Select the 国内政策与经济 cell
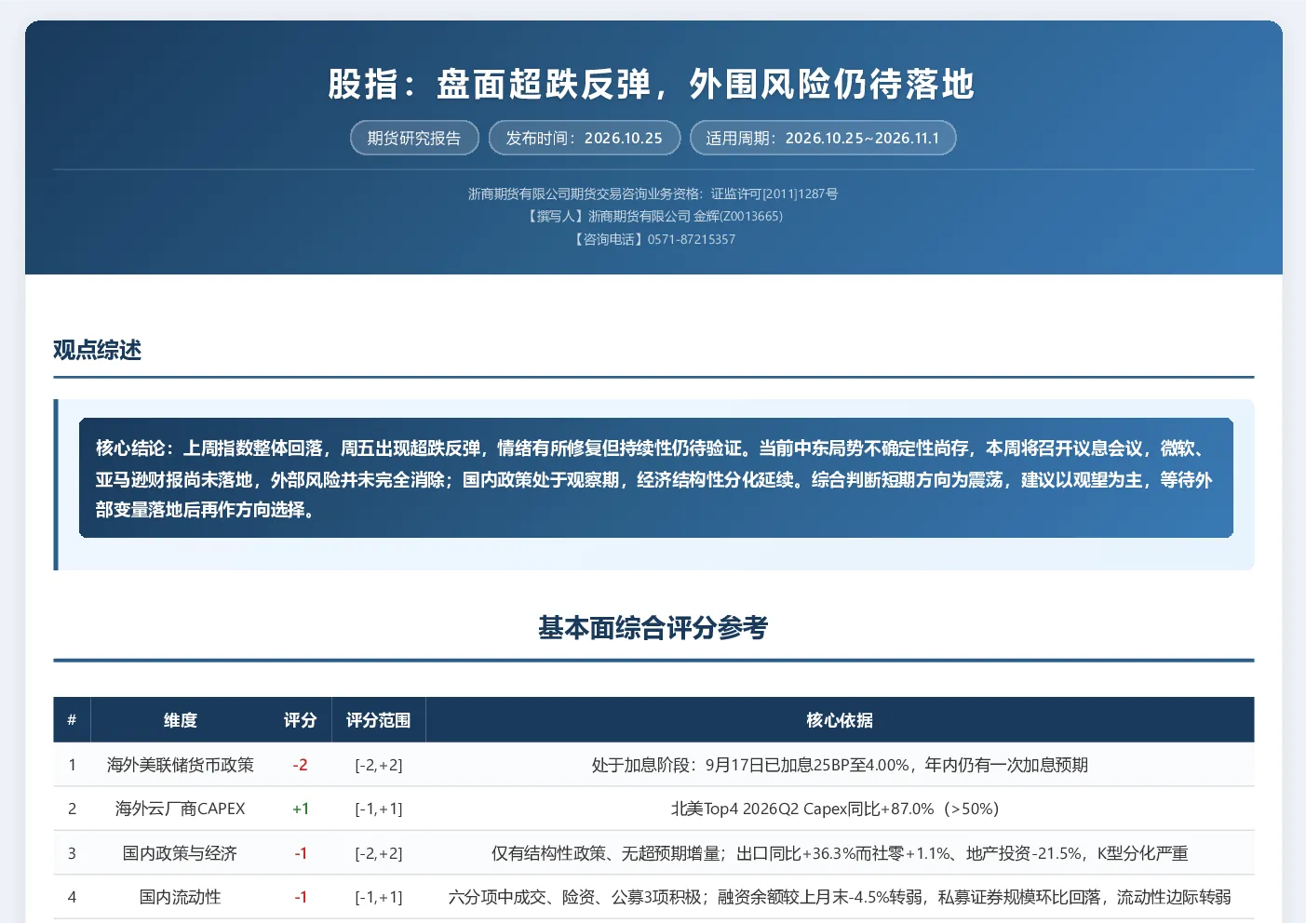This screenshot has height=923, width=1306. [x=180, y=853]
